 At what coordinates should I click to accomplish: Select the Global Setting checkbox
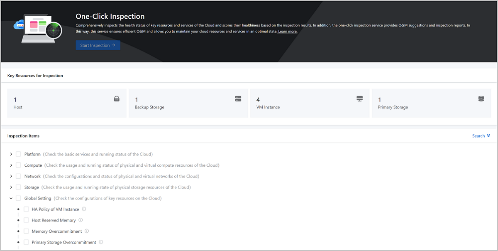coord(18,198)
